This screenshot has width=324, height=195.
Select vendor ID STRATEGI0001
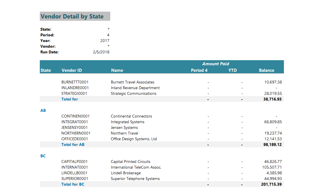coord(74,93)
